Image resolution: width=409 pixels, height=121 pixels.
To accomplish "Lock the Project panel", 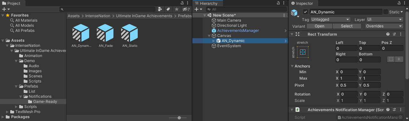I will point(182,3).
